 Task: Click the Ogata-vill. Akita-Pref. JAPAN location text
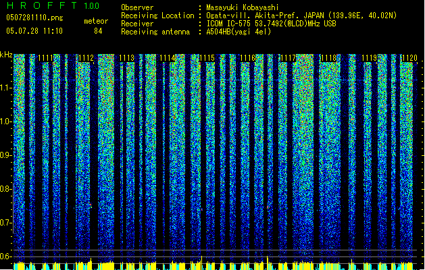click(301, 16)
